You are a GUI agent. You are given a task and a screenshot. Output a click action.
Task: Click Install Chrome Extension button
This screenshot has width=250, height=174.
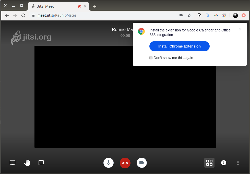(179, 46)
